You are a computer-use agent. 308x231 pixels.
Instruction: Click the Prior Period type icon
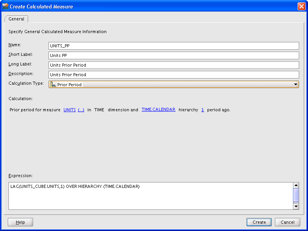pos(52,84)
